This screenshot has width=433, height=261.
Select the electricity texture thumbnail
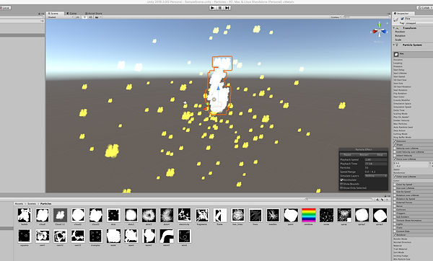184,215
